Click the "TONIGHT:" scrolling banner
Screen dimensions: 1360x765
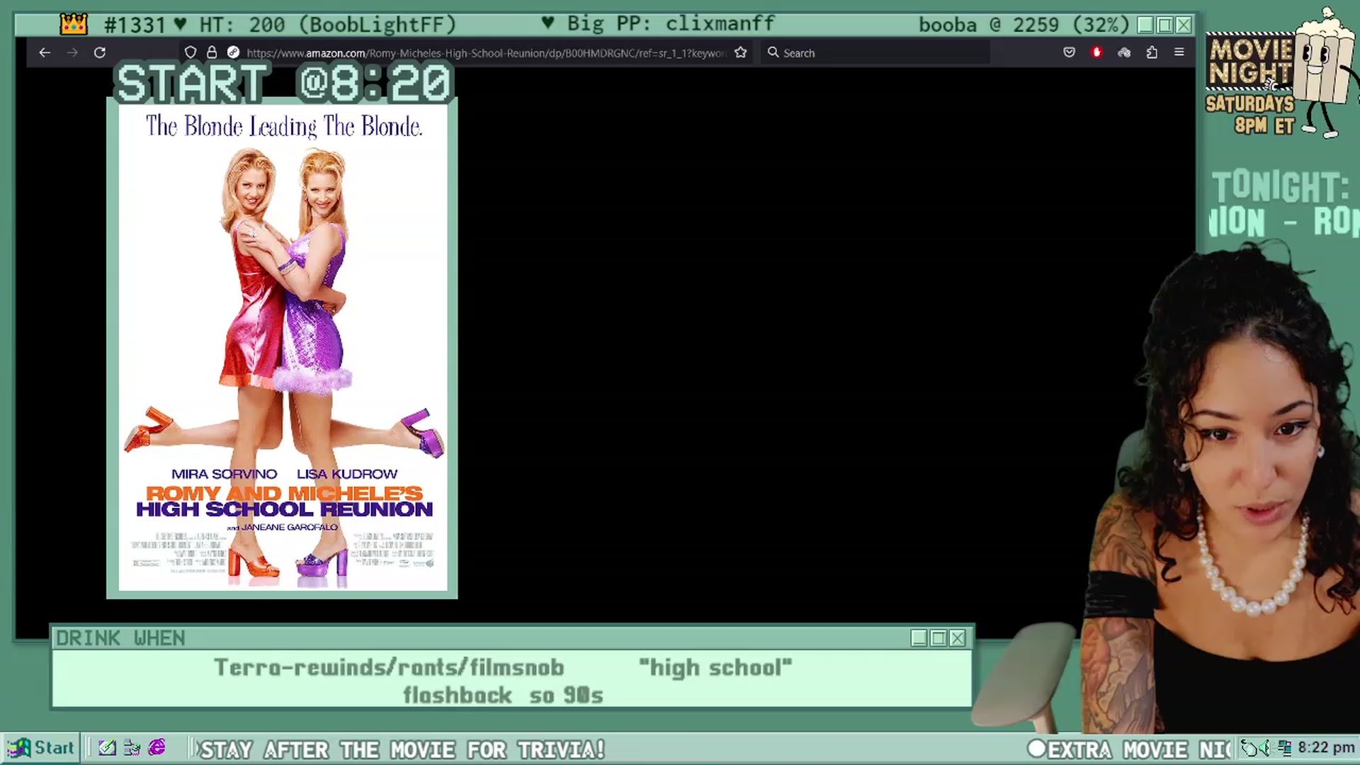click(x=1281, y=187)
